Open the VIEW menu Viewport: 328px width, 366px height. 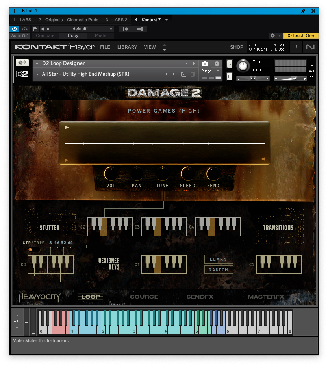pos(150,47)
